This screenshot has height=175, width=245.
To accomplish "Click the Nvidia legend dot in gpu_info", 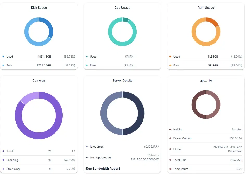I will click(x=170, y=129).
